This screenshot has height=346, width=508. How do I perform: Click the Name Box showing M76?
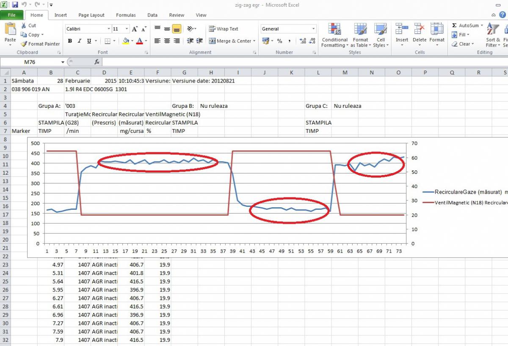(x=33, y=62)
